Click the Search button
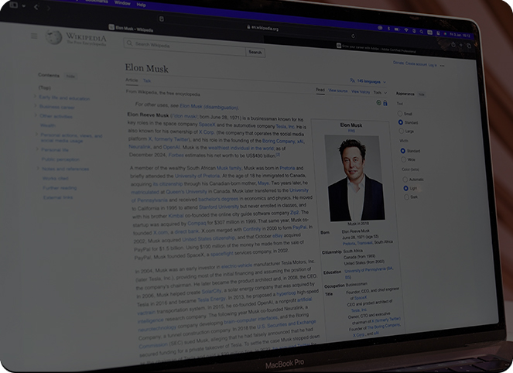This screenshot has height=373, width=513. (255, 52)
